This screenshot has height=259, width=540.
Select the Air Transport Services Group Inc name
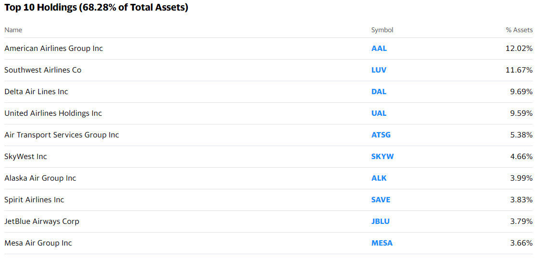point(61,135)
